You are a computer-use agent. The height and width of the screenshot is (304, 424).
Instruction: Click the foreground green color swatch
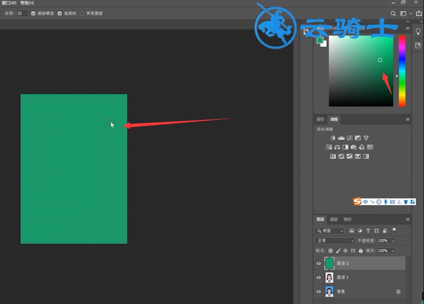click(x=320, y=40)
